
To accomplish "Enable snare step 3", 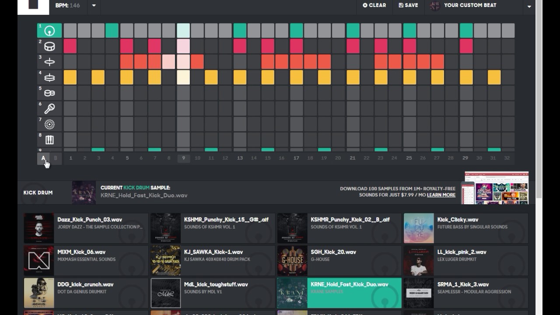I will pos(98,46).
